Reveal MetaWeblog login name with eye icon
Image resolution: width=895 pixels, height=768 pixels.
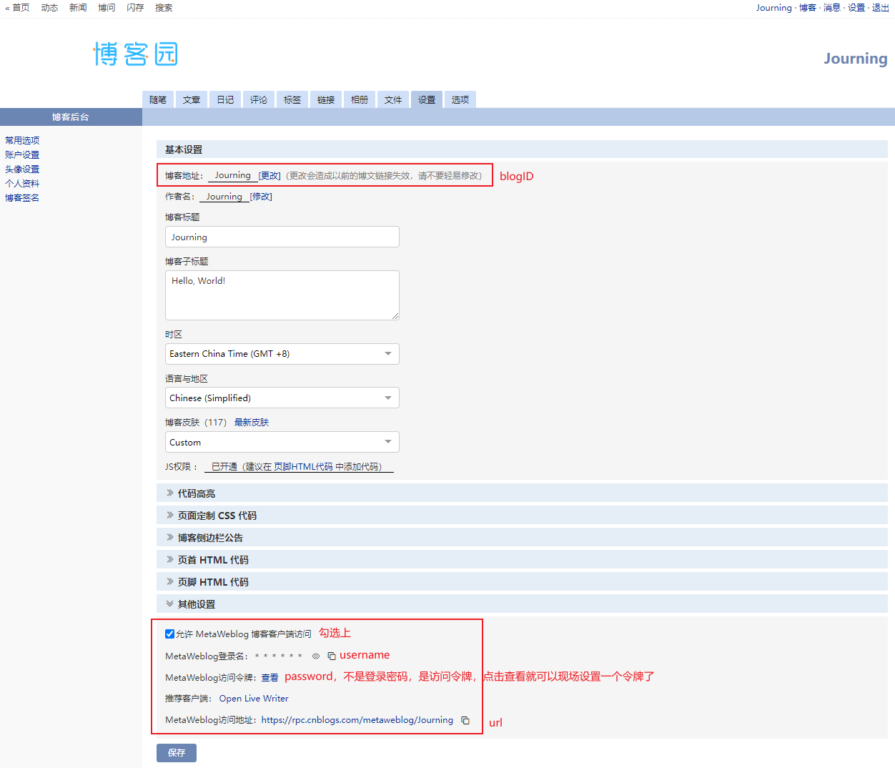click(315, 656)
